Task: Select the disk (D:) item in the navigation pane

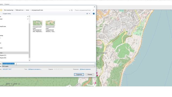Action: (x=3, y=58)
